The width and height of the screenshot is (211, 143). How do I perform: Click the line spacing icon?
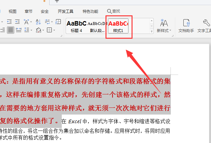tap(27, 30)
